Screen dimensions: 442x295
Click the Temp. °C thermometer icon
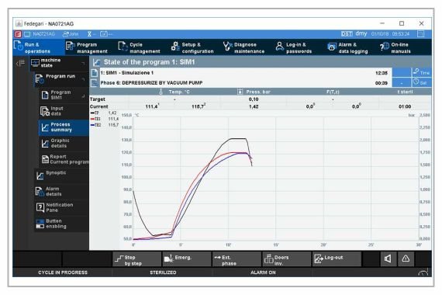(x=161, y=92)
